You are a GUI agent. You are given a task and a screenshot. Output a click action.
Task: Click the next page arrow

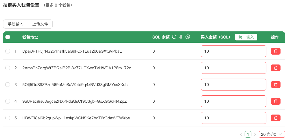click(255, 134)
